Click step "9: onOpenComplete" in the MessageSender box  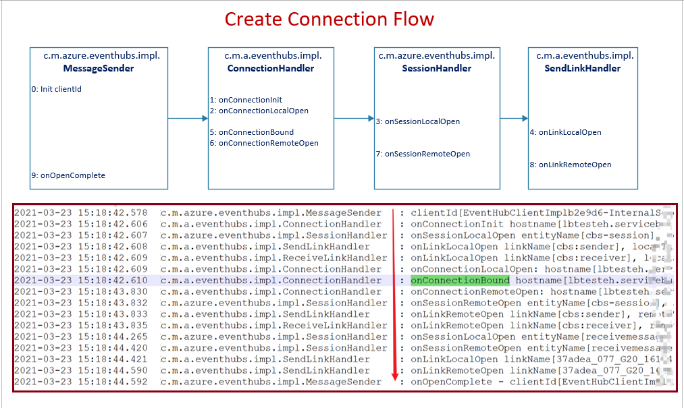click(x=68, y=175)
